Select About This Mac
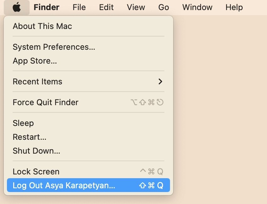Image resolution: width=267 pixels, height=204 pixels. [42, 26]
